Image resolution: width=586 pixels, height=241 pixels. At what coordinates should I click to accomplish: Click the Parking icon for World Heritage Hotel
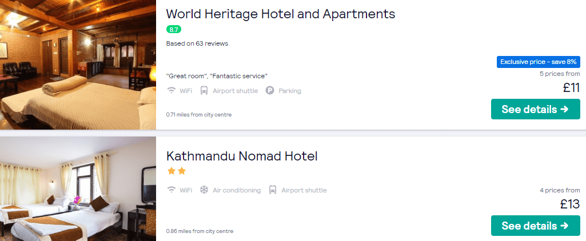coord(270,91)
